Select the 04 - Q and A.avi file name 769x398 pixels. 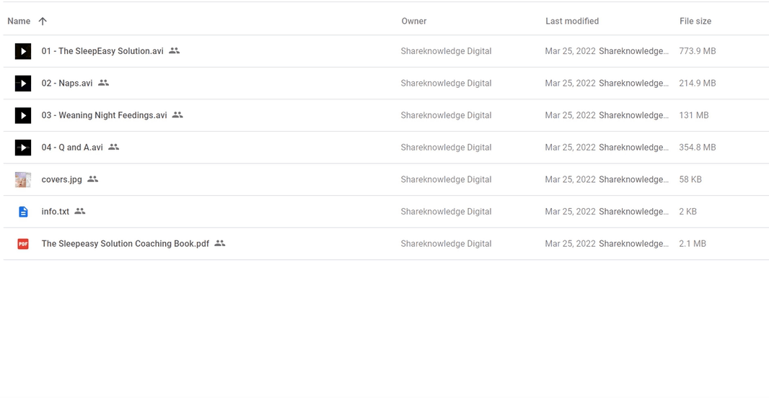[72, 148]
